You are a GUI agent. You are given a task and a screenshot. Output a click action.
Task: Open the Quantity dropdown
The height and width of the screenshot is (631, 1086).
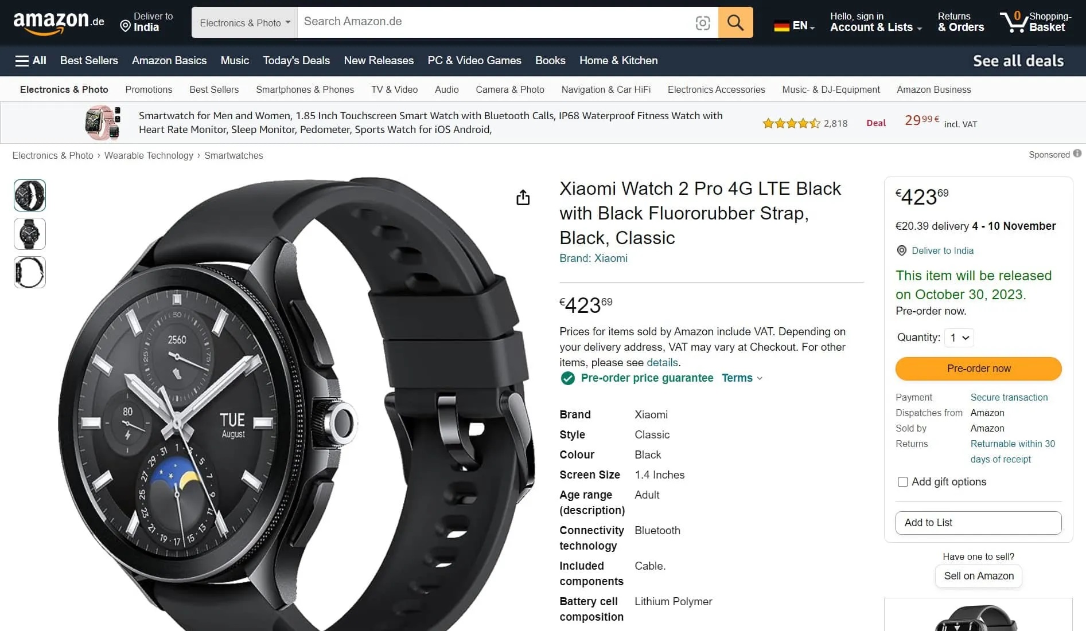[x=959, y=338]
